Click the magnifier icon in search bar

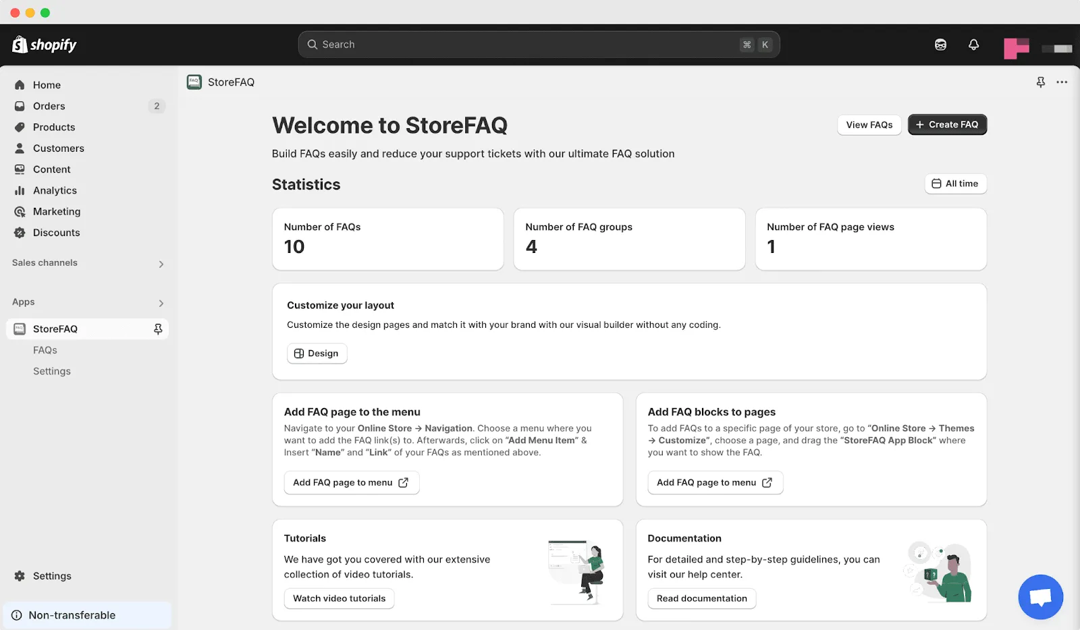coord(312,45)
